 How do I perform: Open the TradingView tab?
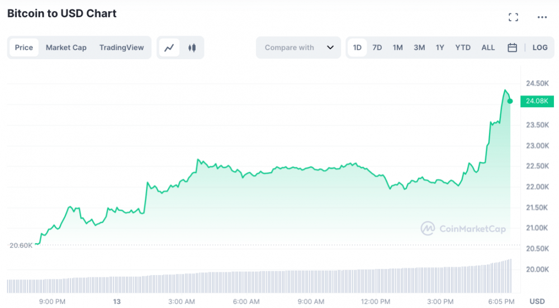pyautogui.click(x=121, y=48)
